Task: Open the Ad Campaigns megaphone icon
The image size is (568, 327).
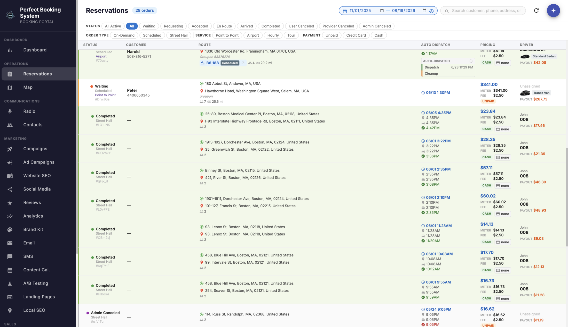Action: point(10,162)
